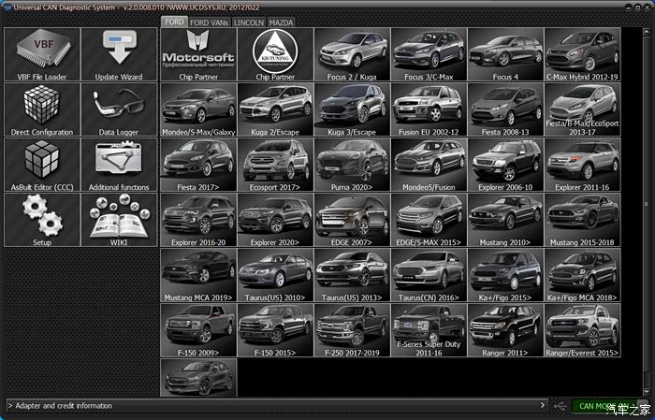The width and height of the screenshot is (655, 420).
Task: Choose the Fiesta 2017> tile
Action: coord(198,165)
